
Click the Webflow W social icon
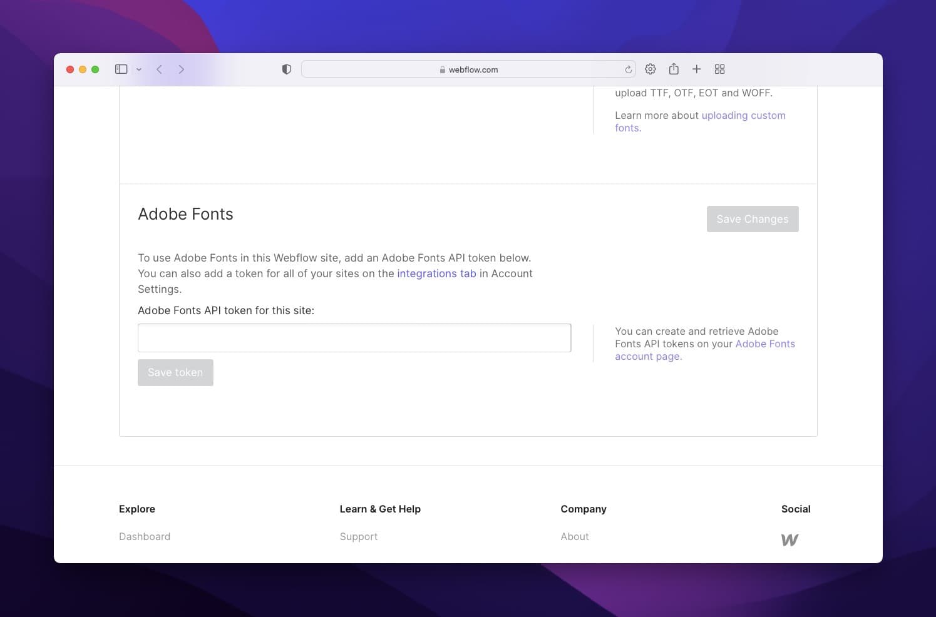click(x=789, y=540)
